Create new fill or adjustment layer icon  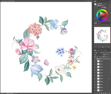click(104, 93)
